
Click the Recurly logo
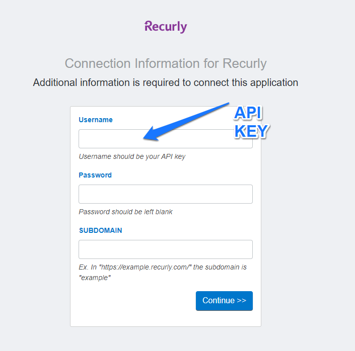(165, 27)
